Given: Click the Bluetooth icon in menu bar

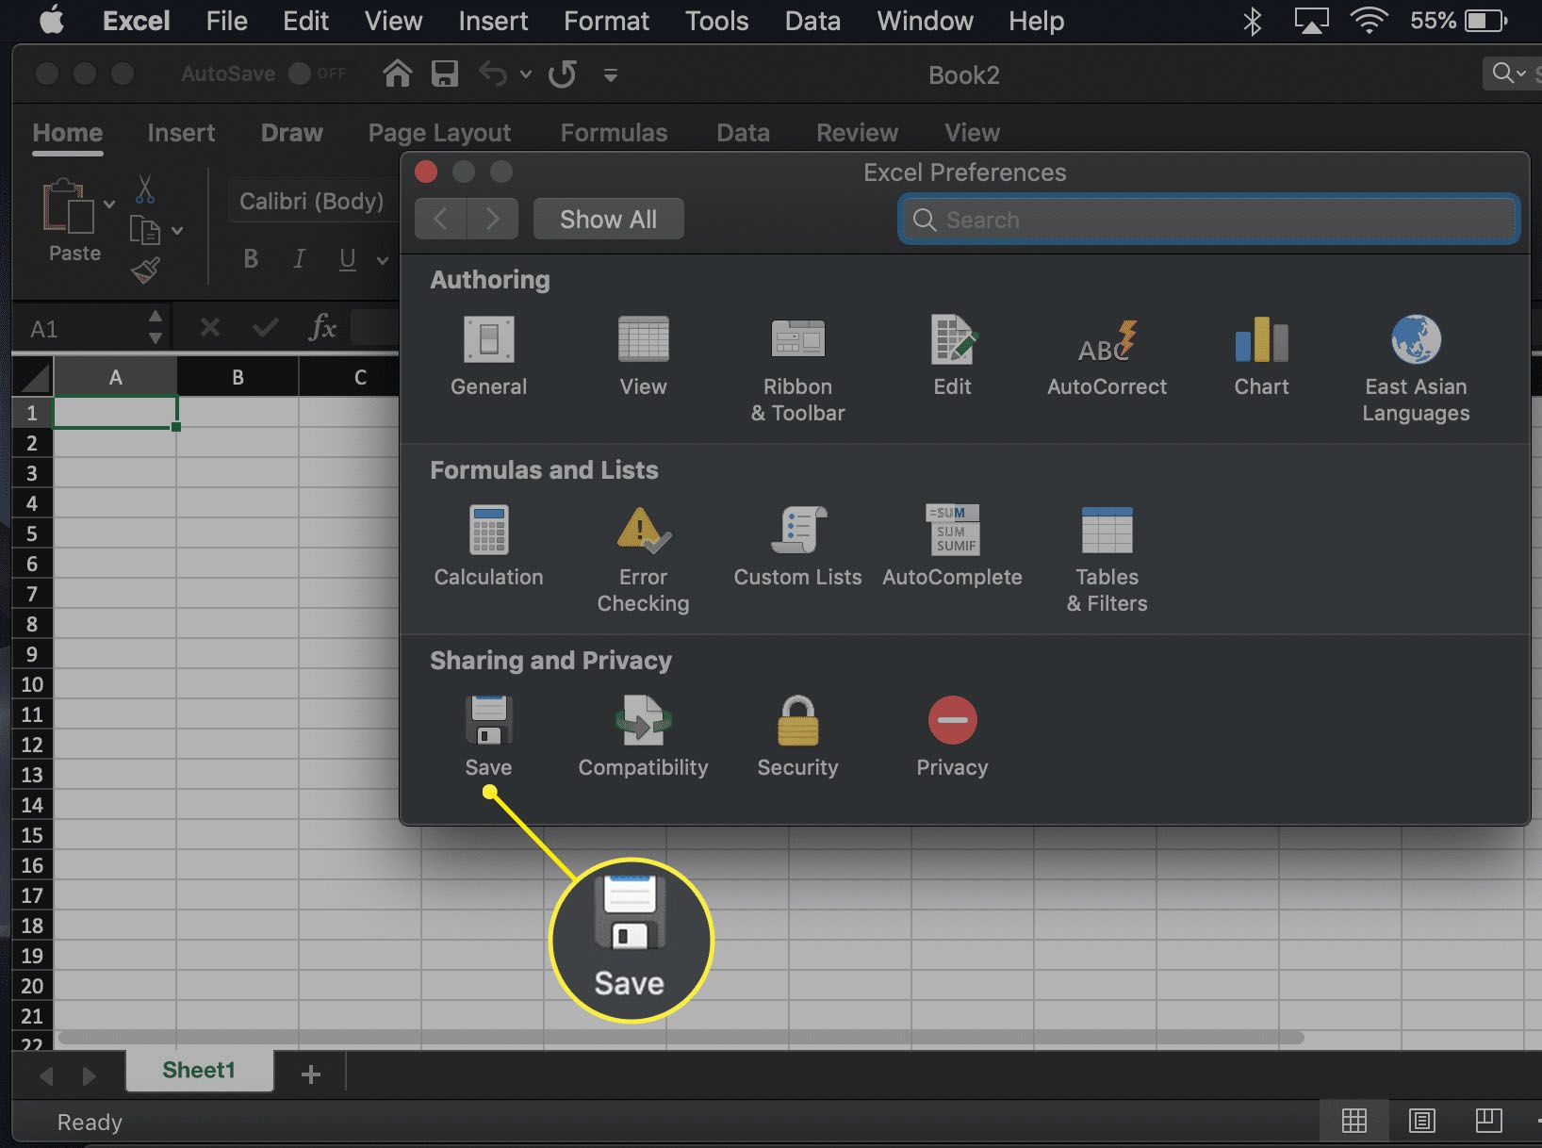Looking at the screenshot, I should [x=1252, y=21].
